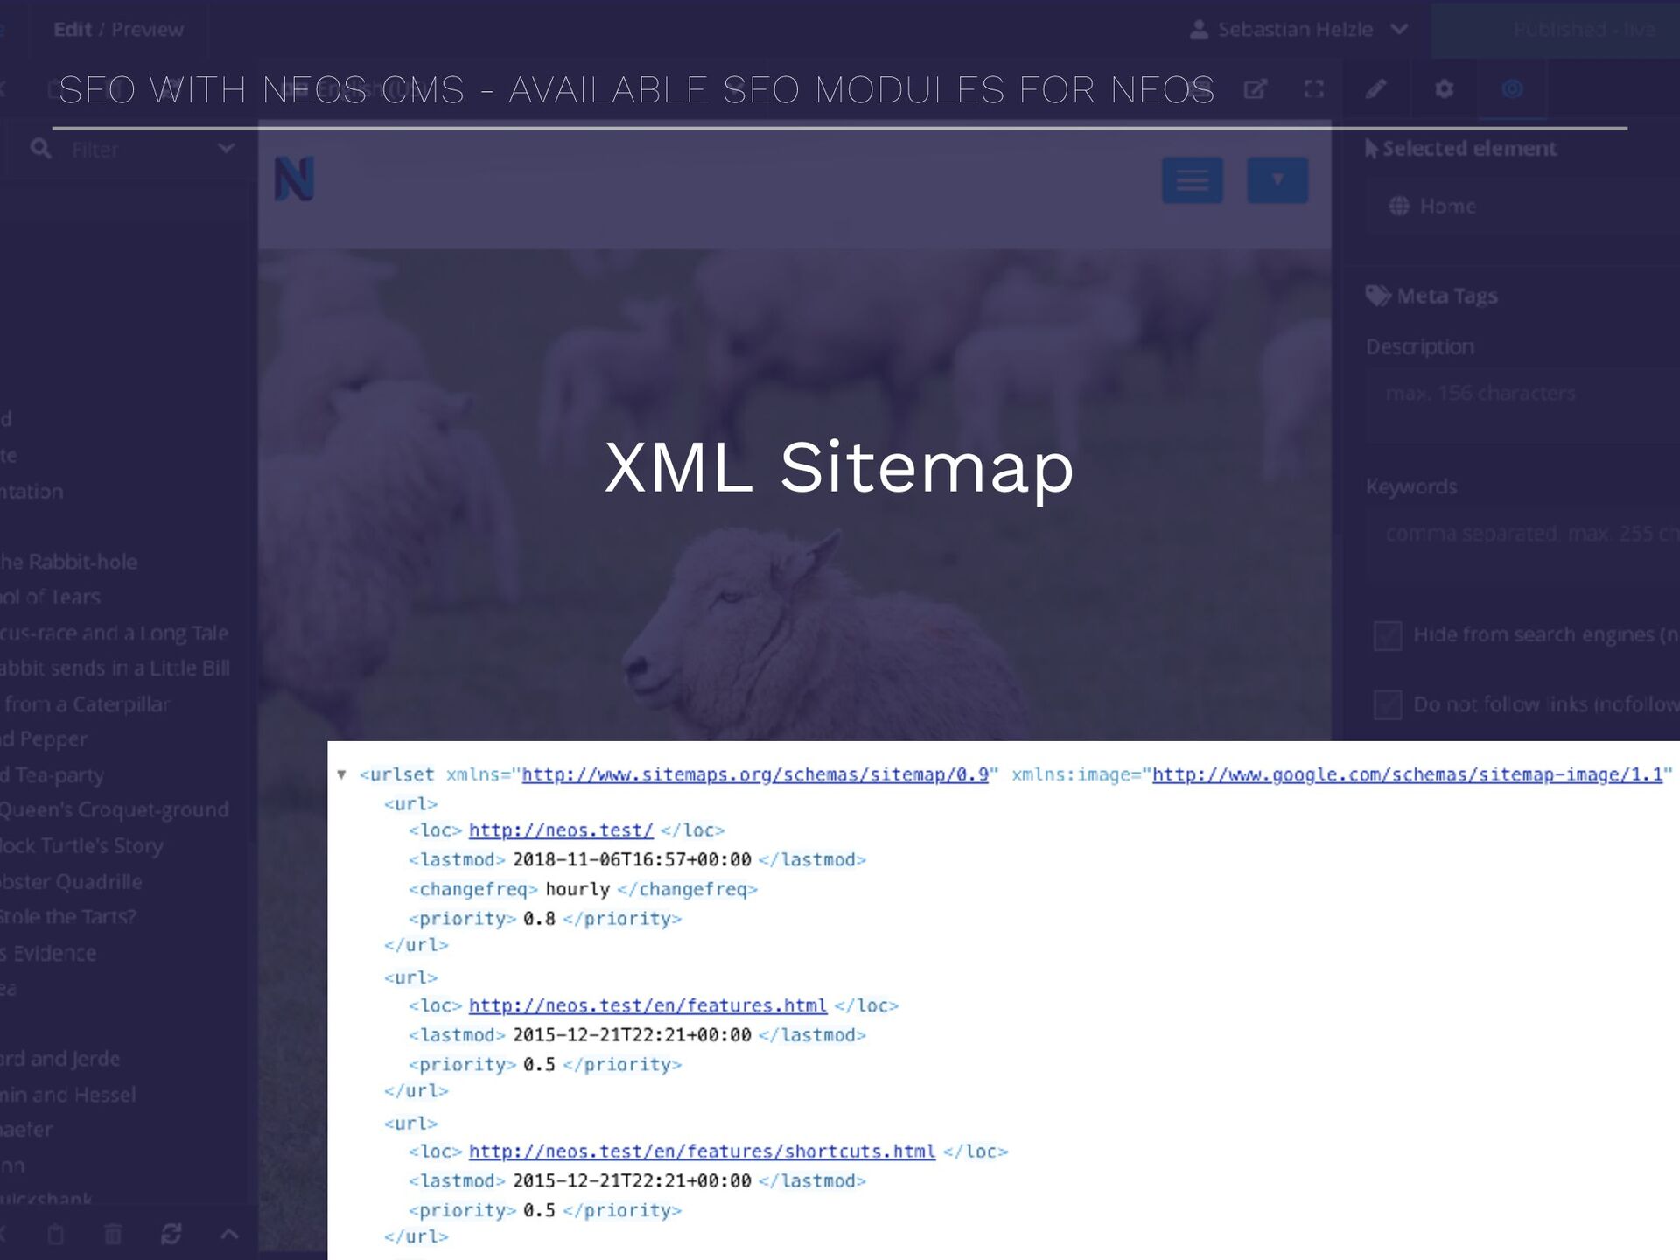
Task: Select the target SEO tab icon
Action: 1512,88
